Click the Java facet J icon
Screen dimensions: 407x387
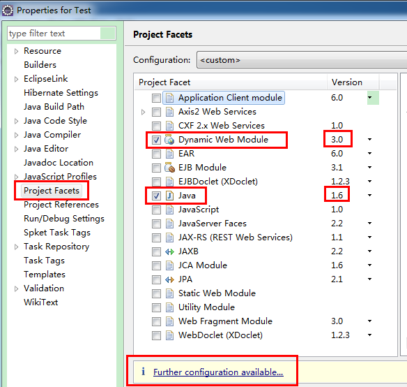tap(169, 196)
